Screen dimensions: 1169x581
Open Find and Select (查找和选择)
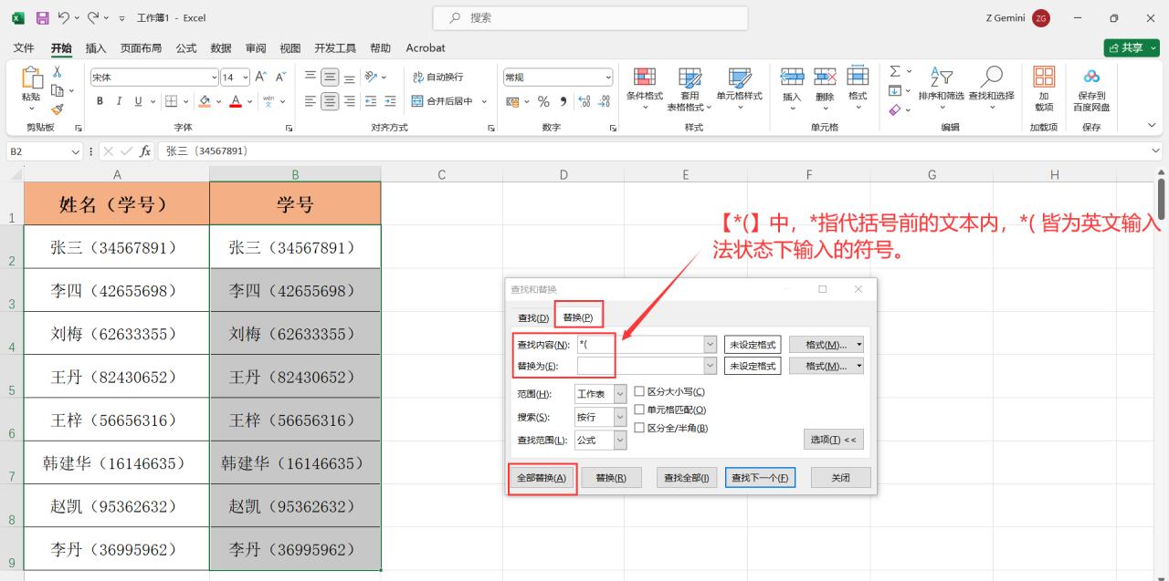point(991,88)
